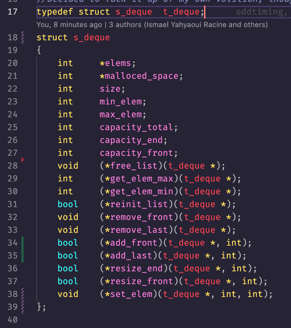Click the 'get_elem_max' function pointer name
The height and width of the screenshot is (328, 291).
pos(142,179)
